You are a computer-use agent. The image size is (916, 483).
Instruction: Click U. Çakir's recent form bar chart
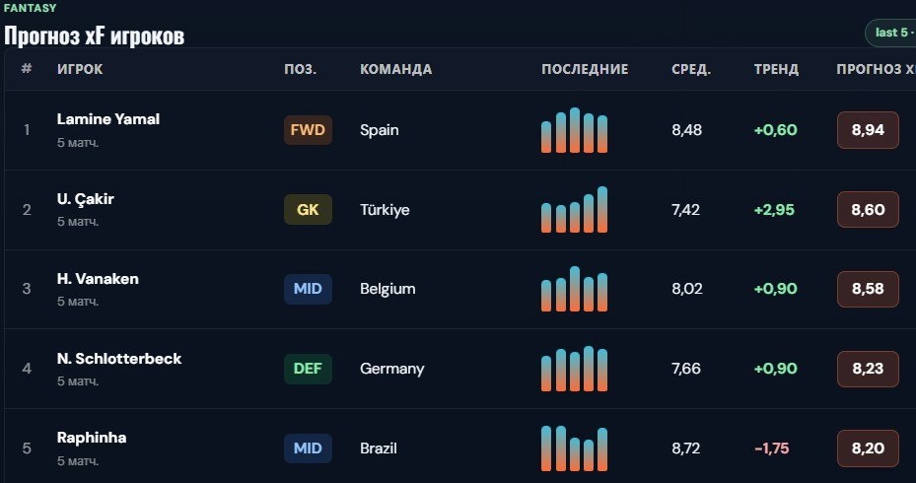click(574, 210)
